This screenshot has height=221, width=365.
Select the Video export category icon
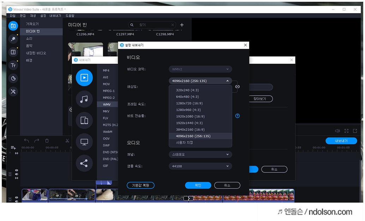coord(84,77)
